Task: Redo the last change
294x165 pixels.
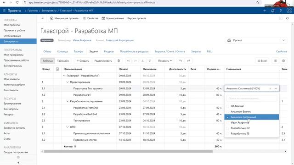Action: point(188,61)
